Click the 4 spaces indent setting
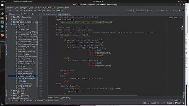This screenshot has width=189, height=106. (170, 103)
